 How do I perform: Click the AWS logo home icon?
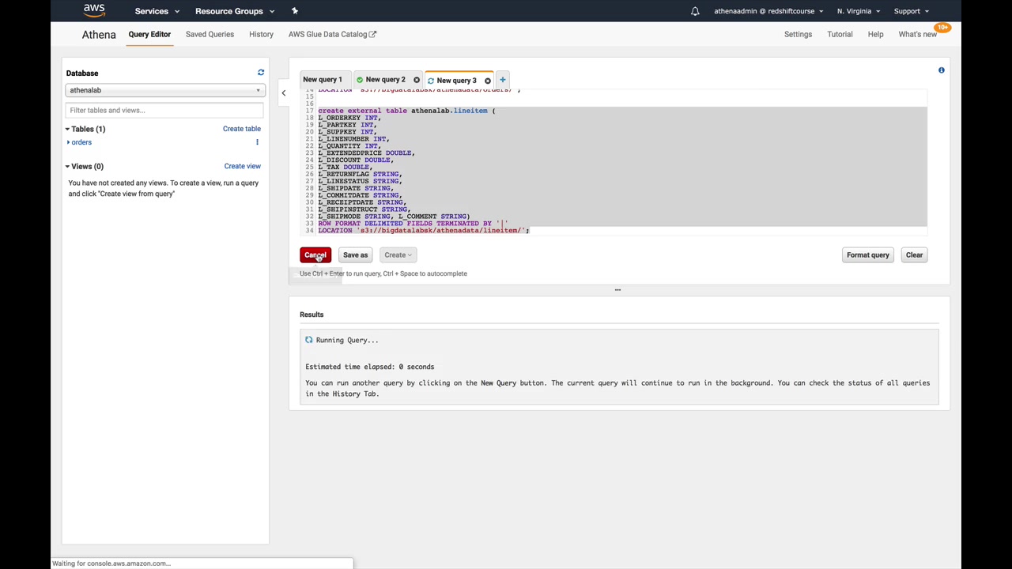point(94,11)
